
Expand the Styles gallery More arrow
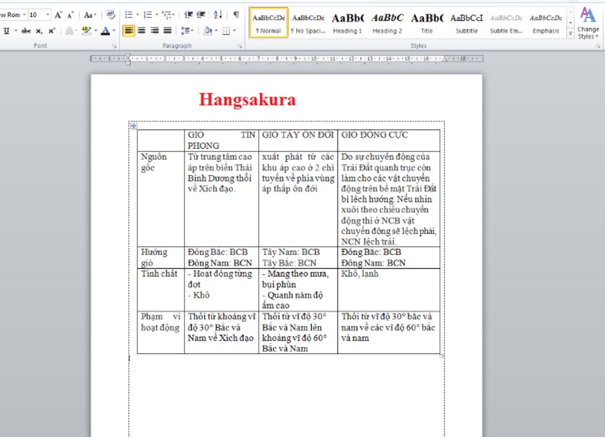pyautogui.click(x=570, y=34)
